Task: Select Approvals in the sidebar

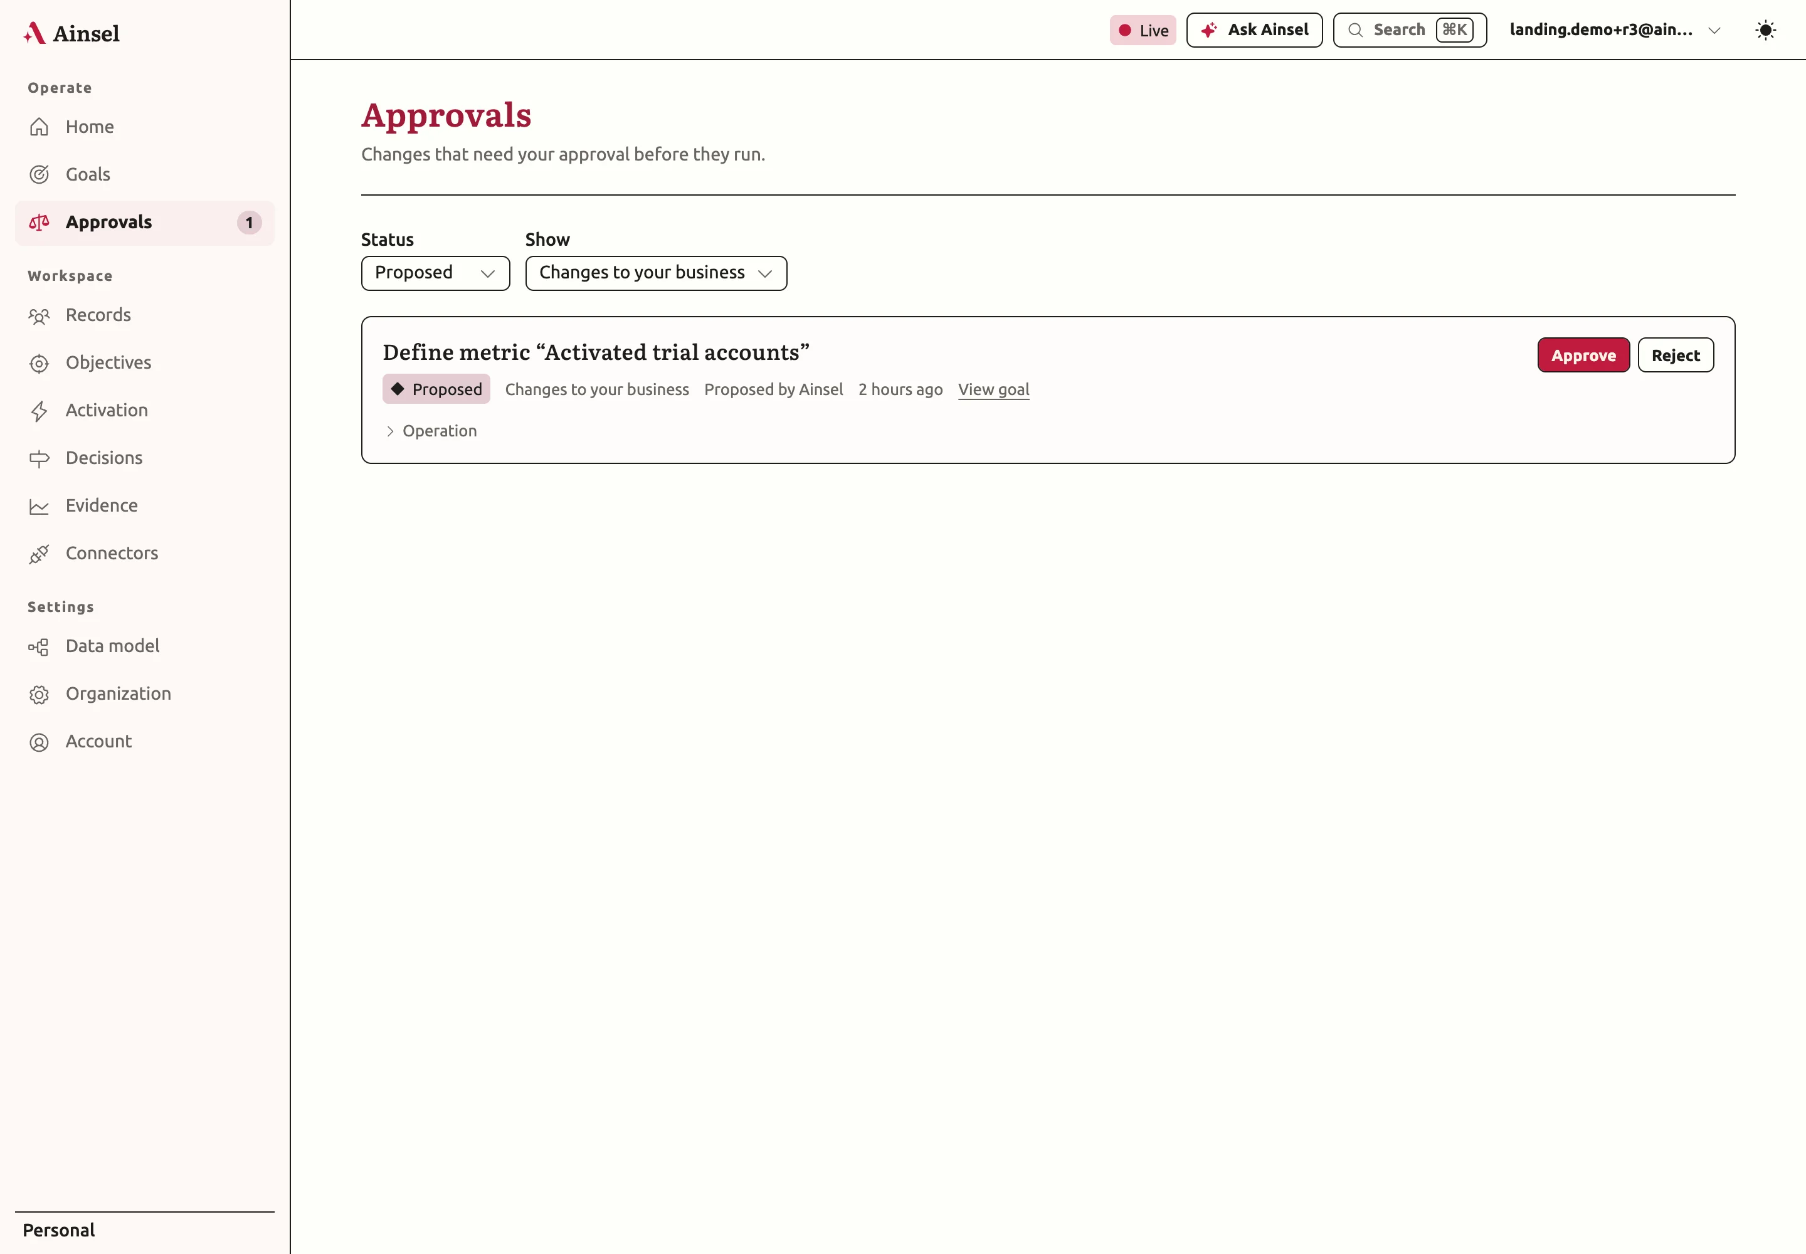Action: click(x=145, y=223)
